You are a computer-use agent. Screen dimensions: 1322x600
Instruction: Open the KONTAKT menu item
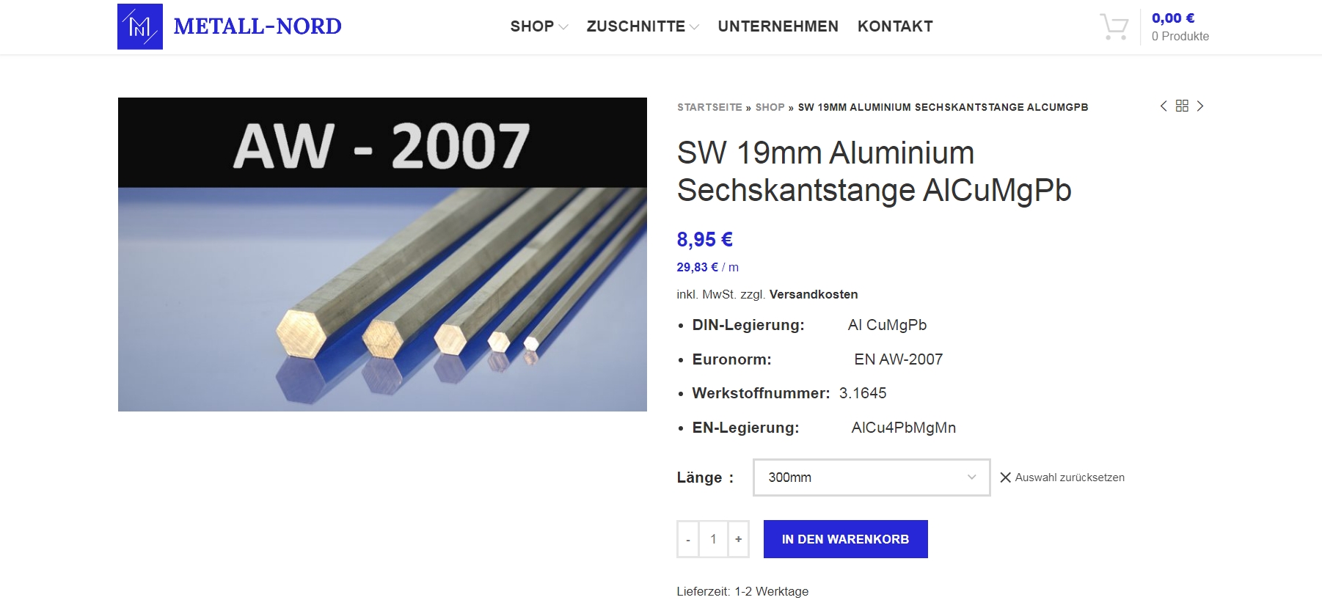[895, 26]
